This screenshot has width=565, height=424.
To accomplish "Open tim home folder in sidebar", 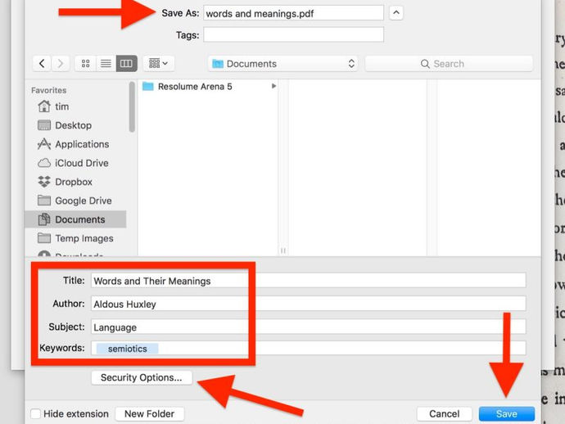I will pos(76,106).
